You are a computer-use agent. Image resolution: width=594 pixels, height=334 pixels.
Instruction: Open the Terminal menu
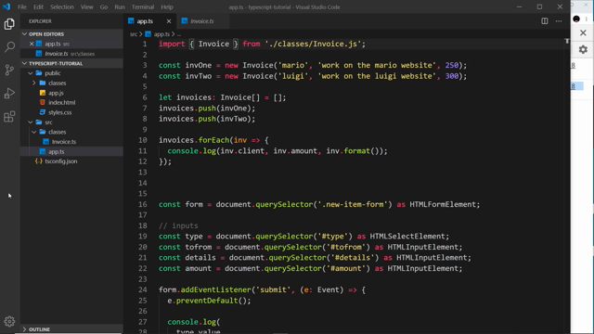[x=143, y=6]
